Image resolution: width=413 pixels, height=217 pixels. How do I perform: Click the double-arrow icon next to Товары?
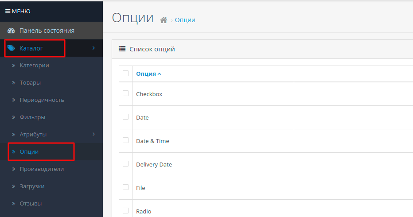coord(14,83)
